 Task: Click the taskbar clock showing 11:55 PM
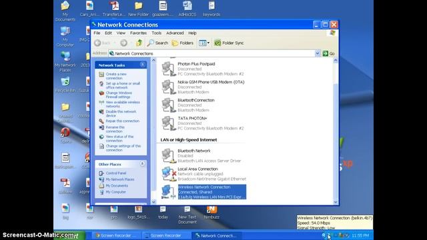pos(360,235)
